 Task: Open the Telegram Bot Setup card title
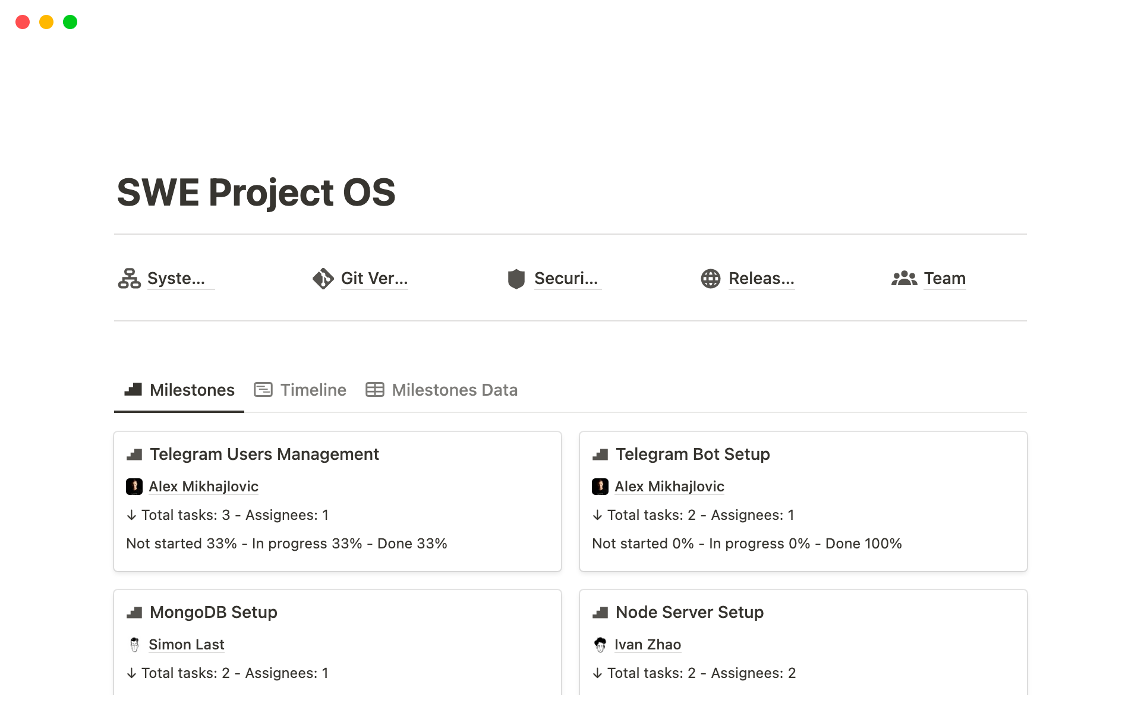[692, 455]
